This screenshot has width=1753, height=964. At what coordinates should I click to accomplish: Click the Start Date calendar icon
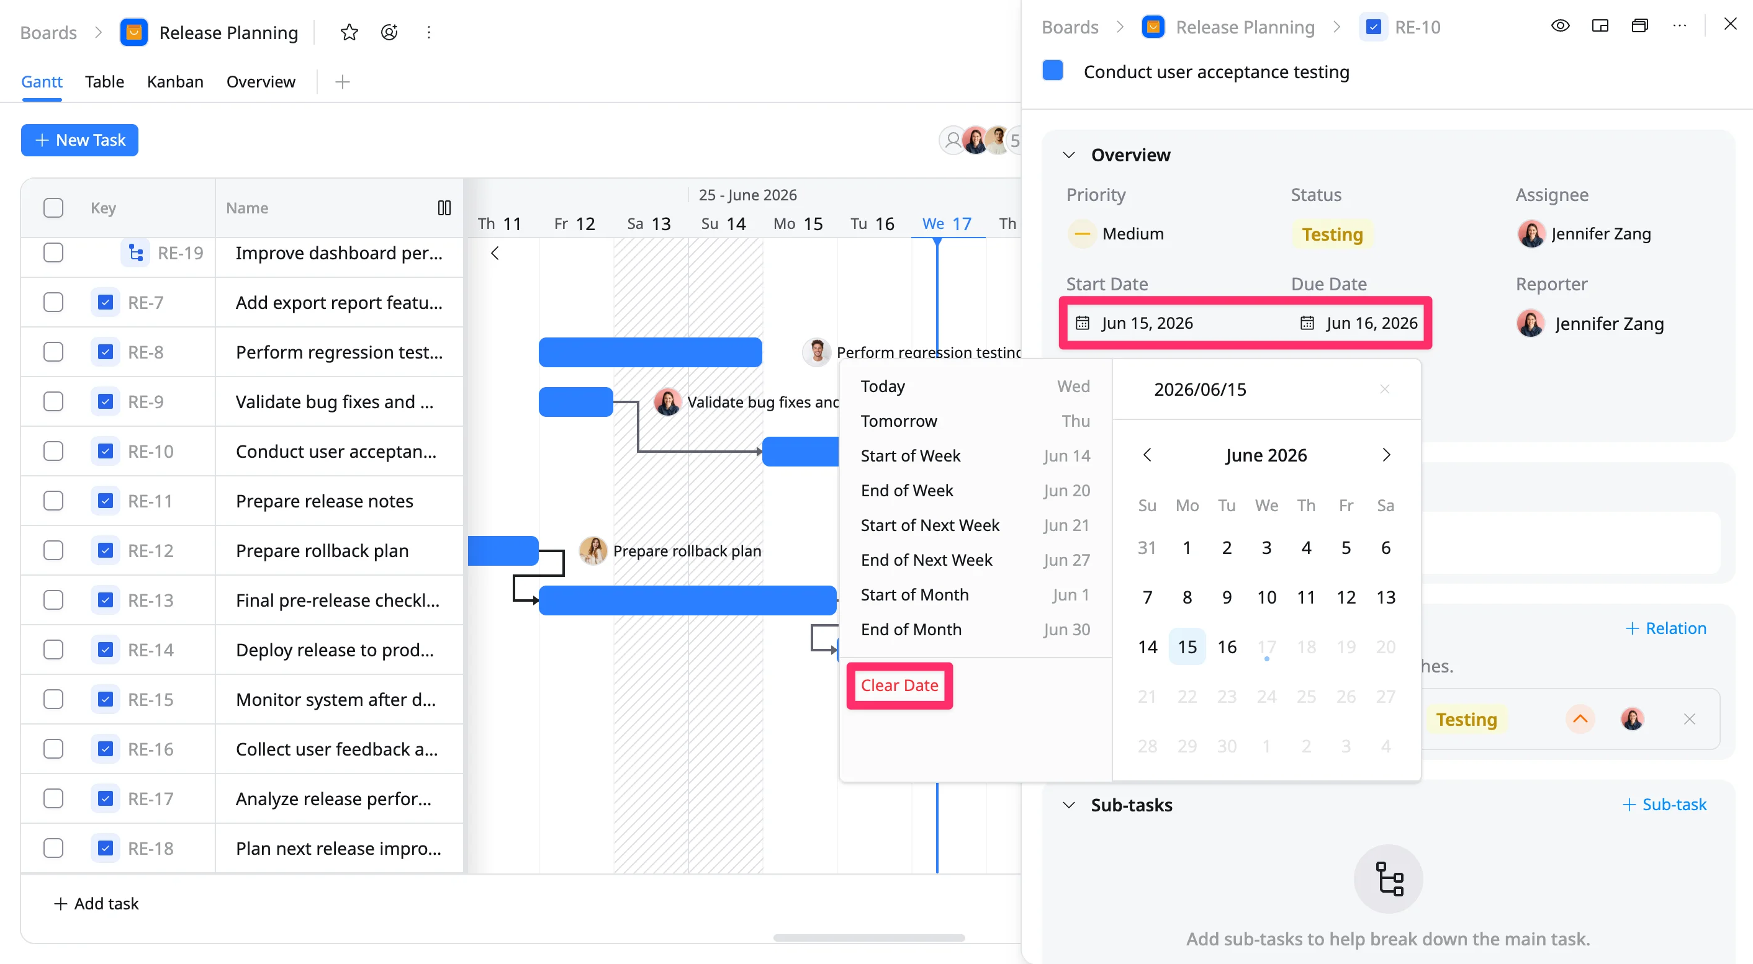click(1082, 323)
